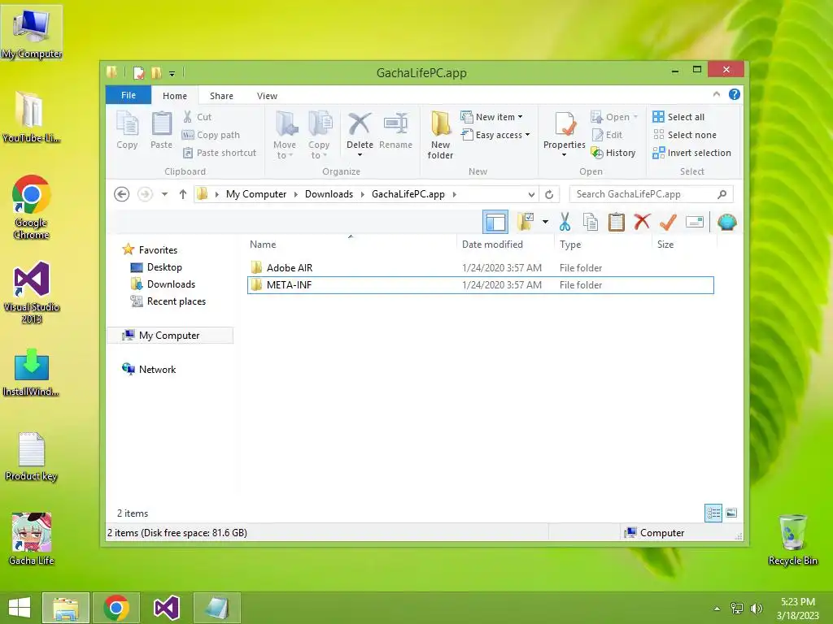Switch to the Home ribbon tab
The width and height of the screenshot is (833, 624).
pos(175,96)
